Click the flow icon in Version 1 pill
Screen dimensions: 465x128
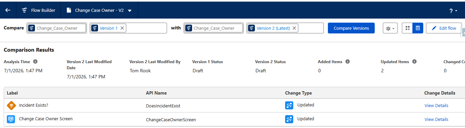point(95,28)
